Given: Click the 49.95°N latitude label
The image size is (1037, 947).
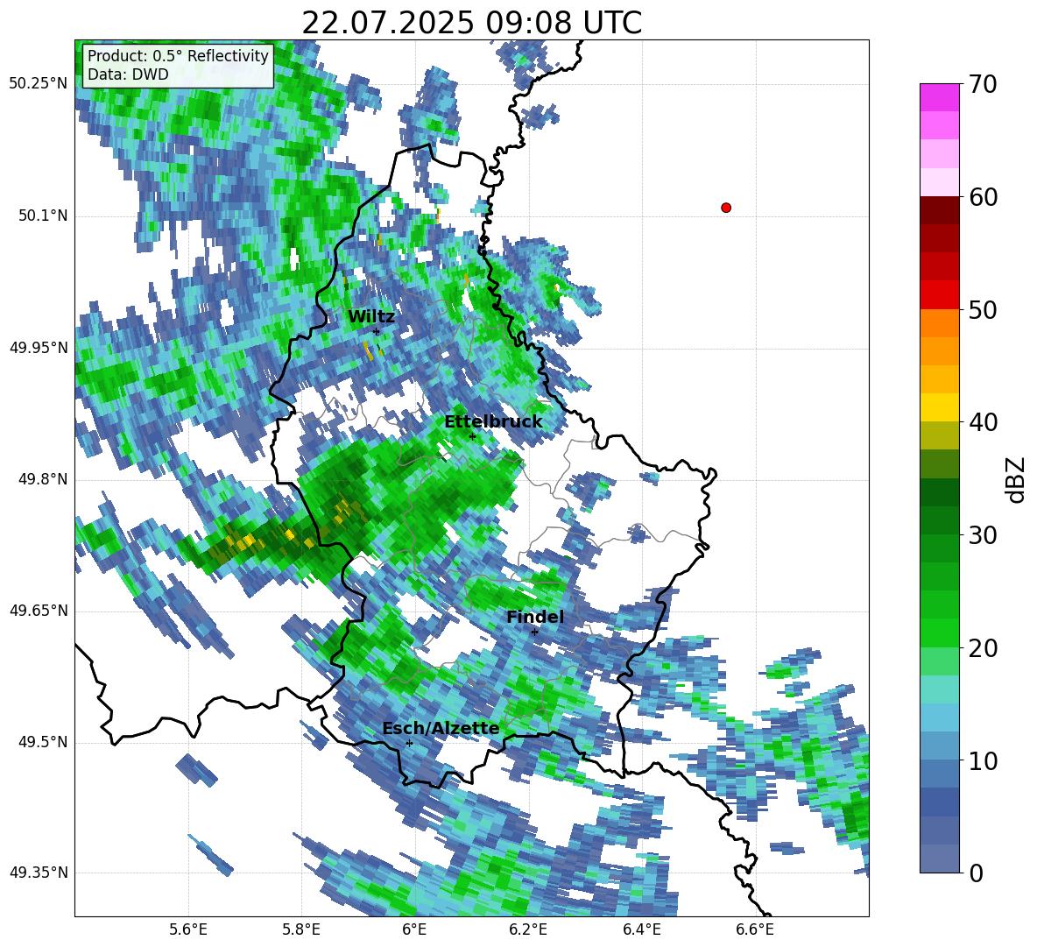Looking at the screenshot, I should click(39, 347).
